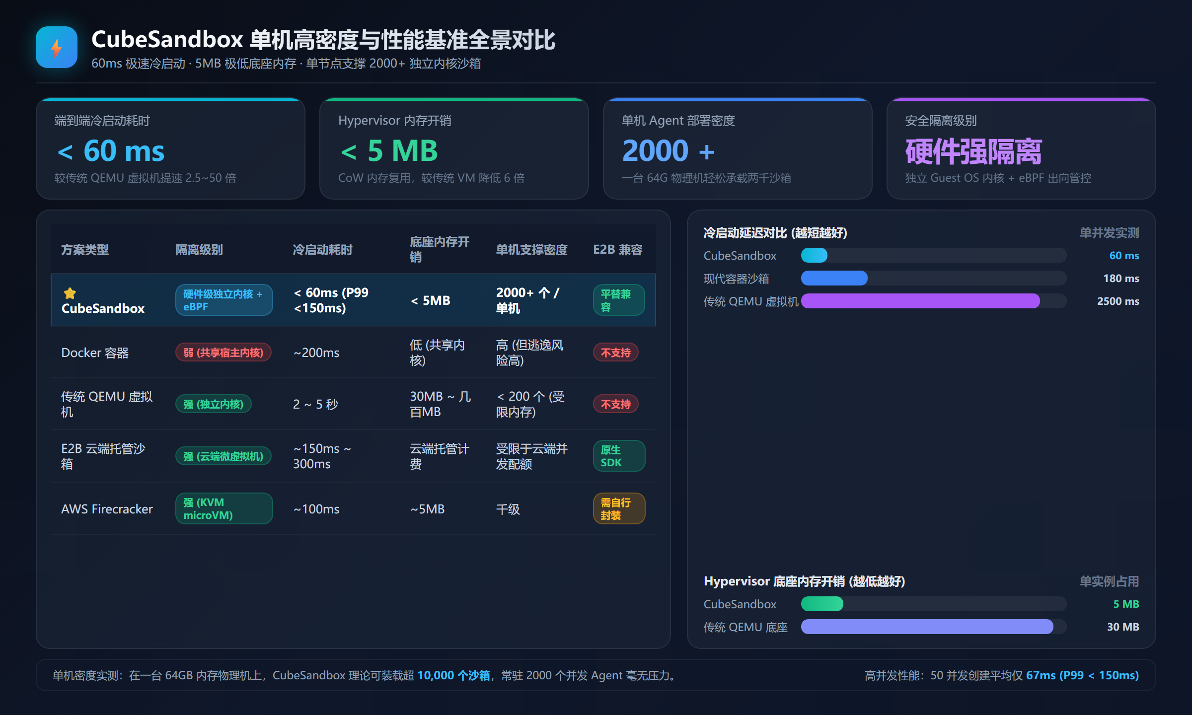Click the 平替兼容 green badge
This screenshot has height=715, width=1192.
click(x=619, y=300)
